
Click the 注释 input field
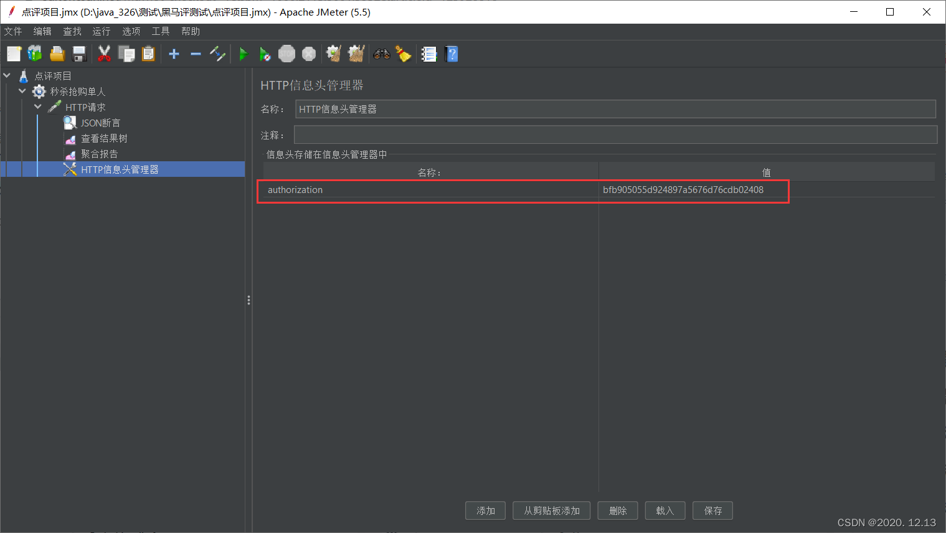(x=615, y=134)
